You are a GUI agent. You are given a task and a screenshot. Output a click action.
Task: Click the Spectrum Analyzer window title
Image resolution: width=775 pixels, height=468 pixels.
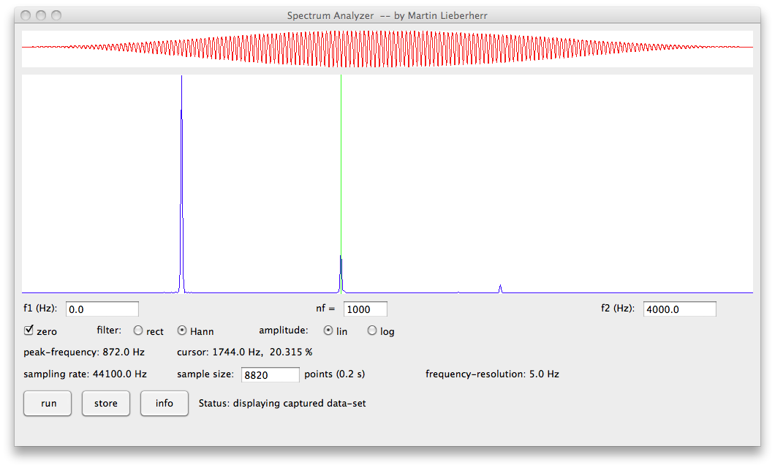click(387, 15)
